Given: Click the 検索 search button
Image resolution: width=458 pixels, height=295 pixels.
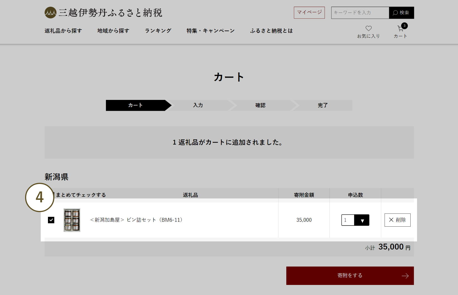Looking at the screenshot, I should 401,13.
